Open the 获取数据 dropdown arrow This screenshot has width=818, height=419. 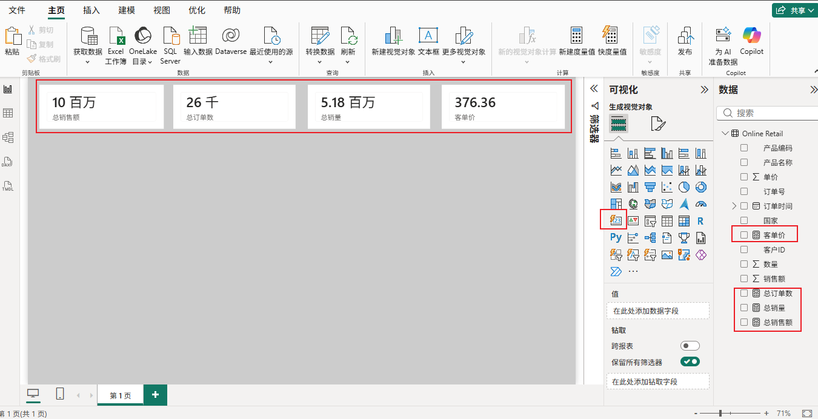pos(87,62)
